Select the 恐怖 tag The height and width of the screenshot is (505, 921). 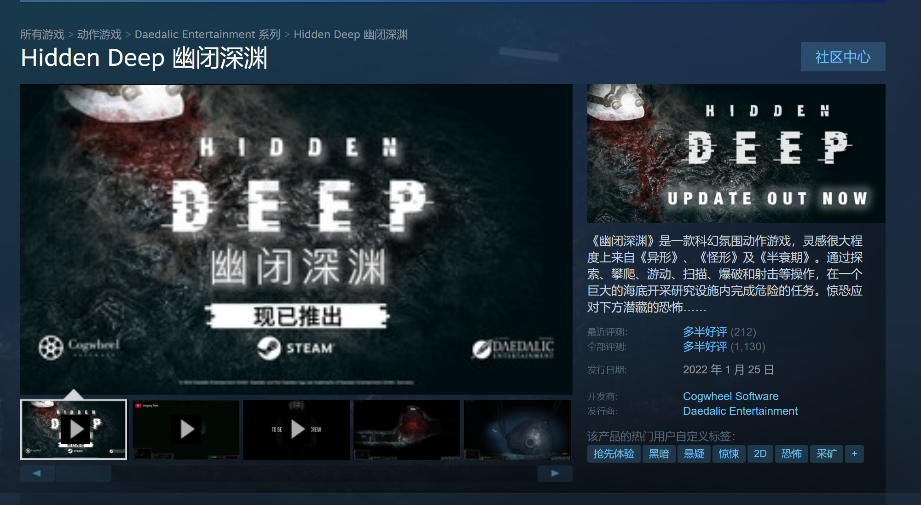click(792, 454)
